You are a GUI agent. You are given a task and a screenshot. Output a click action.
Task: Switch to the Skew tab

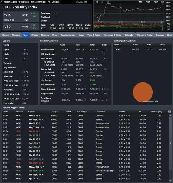pyautogui.click(x=55, y=35)
